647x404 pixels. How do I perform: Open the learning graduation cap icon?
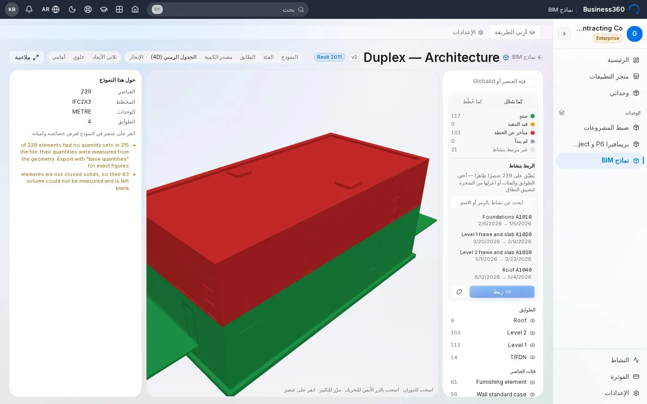pos(104,9)
